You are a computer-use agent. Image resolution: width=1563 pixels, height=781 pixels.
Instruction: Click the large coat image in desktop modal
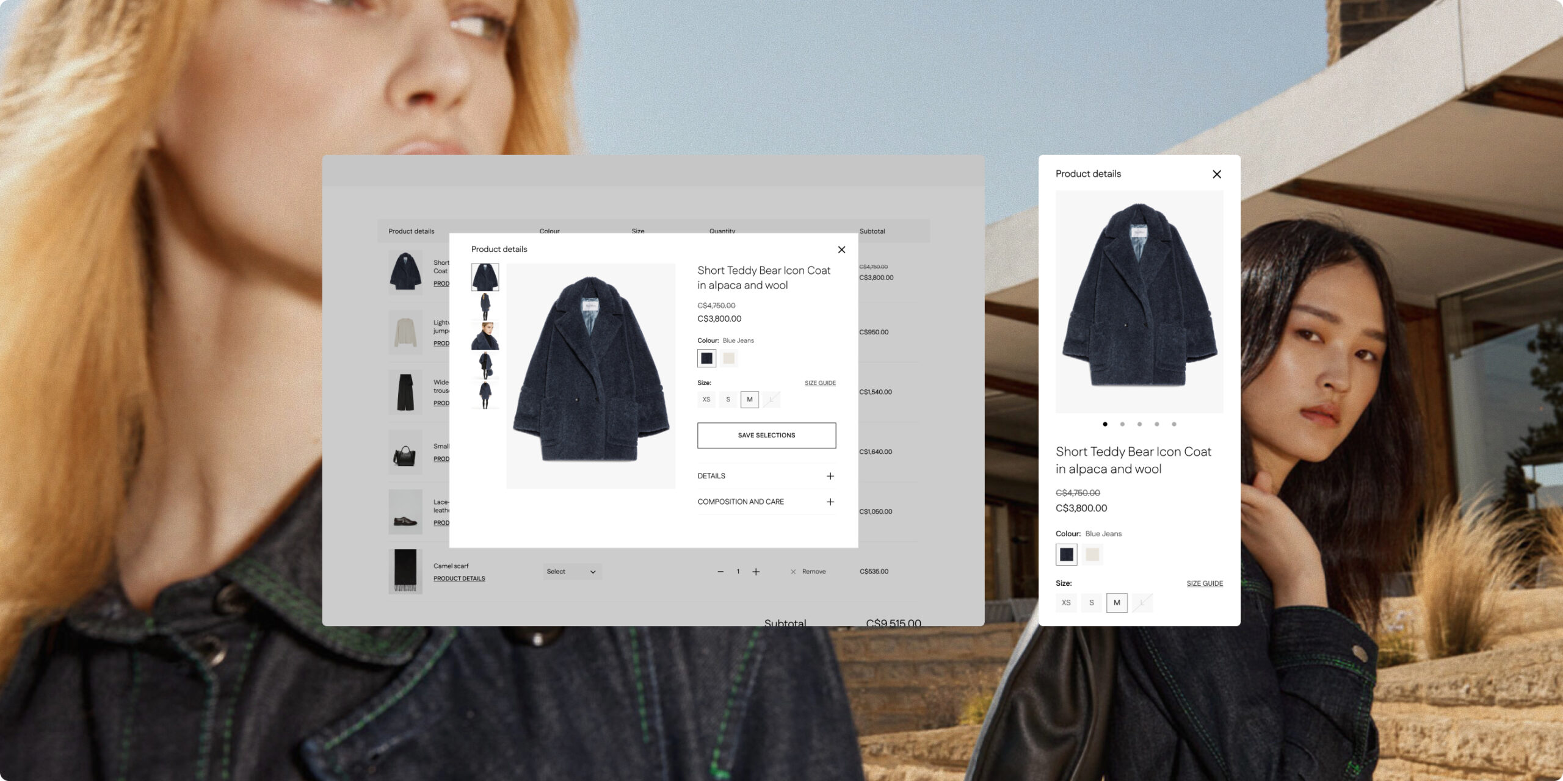point(591,376)
